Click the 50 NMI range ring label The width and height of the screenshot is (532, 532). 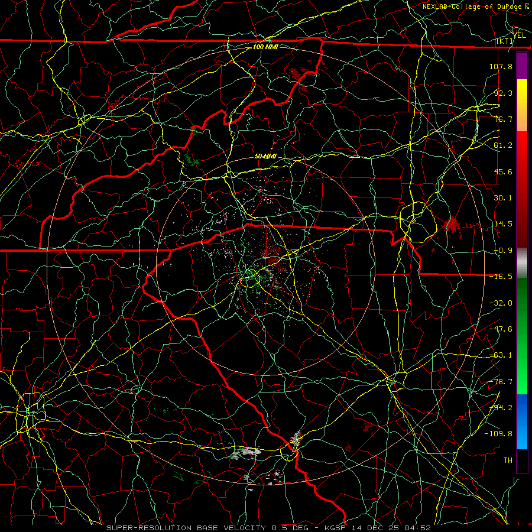265,157
